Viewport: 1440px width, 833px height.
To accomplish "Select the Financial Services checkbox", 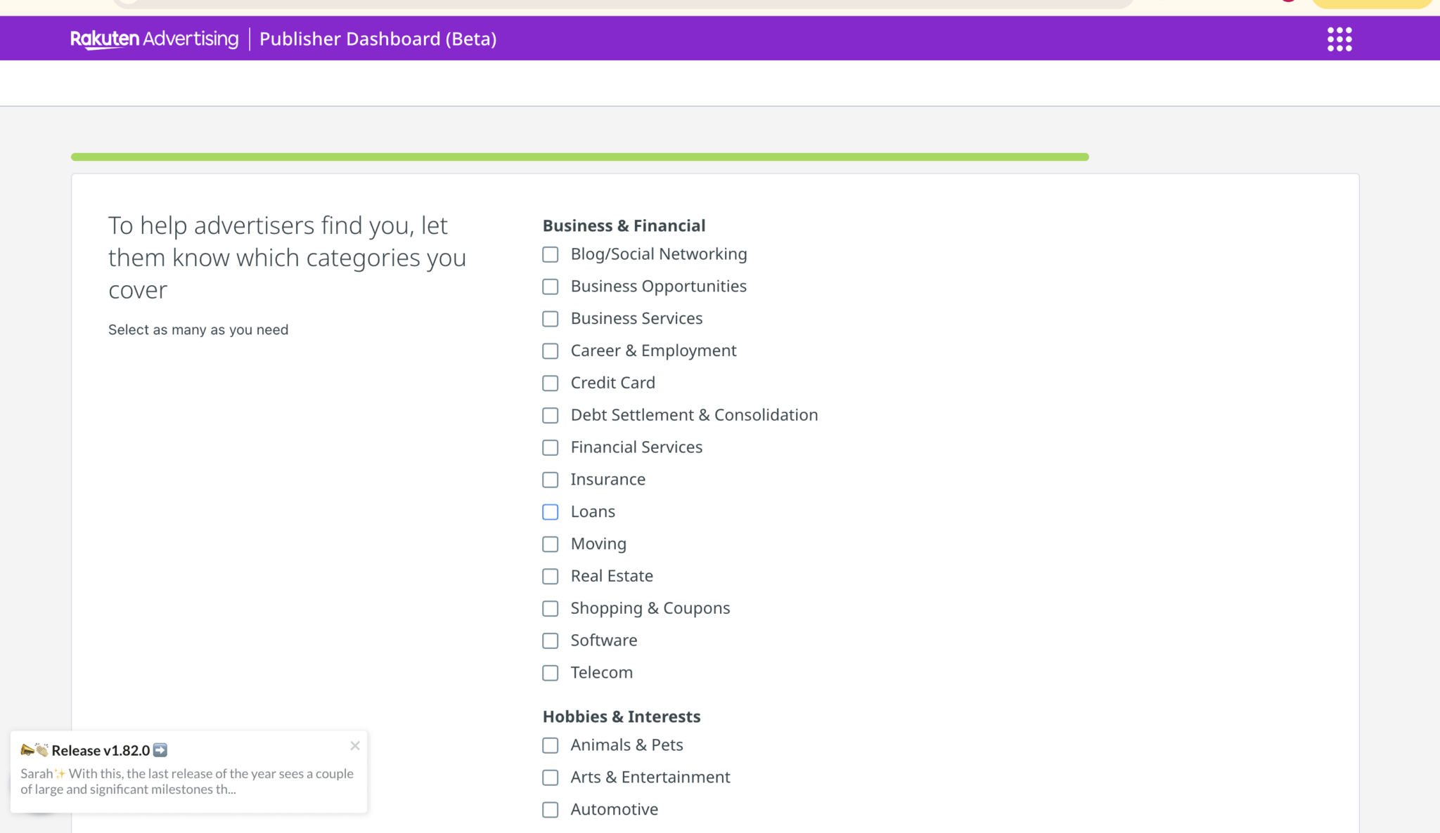I will point(551,447).
